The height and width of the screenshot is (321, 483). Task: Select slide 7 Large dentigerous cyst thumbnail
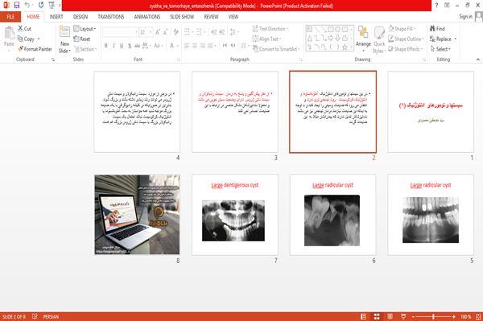[x=235, y=215]
